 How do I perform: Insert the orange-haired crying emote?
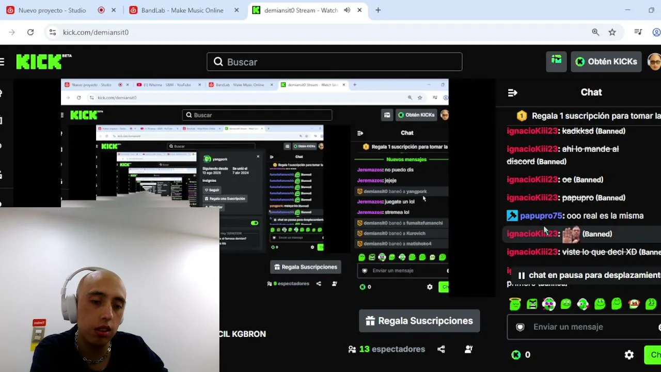pos(634,304)
